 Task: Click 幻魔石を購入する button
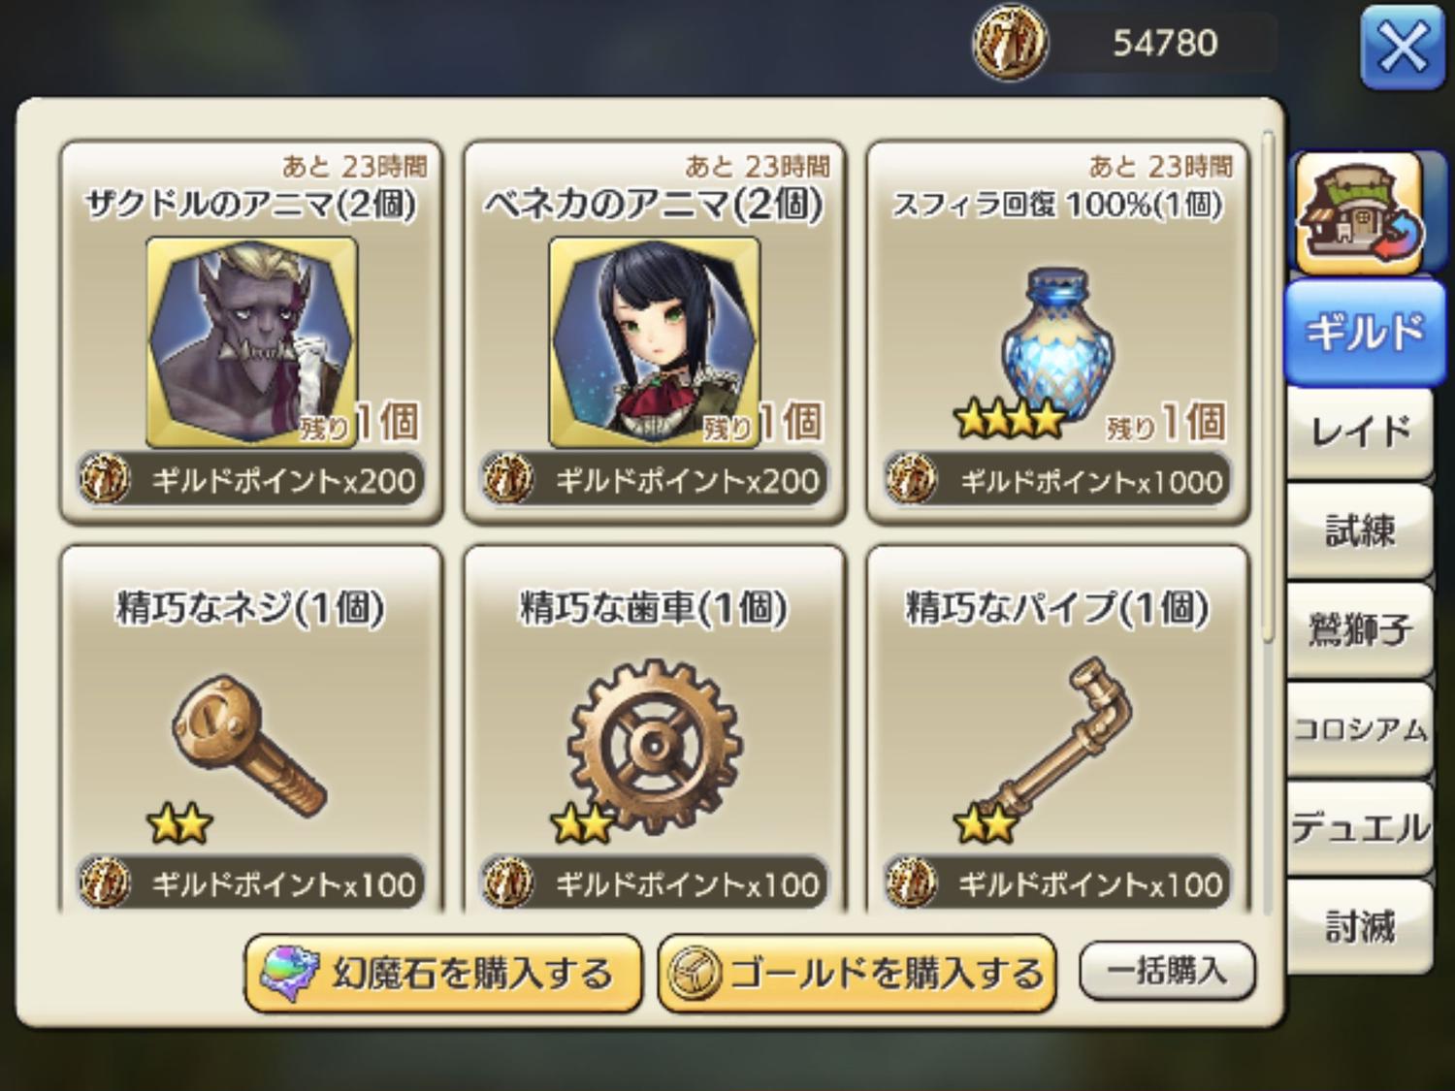click(x=443, y=973)
